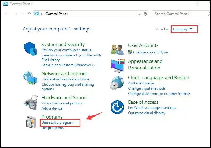
Task: Click the User Accounts people icon
Action: click(117, 50)
